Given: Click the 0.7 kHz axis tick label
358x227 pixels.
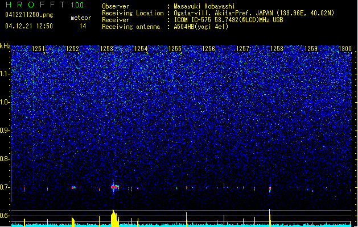Looking at the screenshot, I should click(5, 187).
